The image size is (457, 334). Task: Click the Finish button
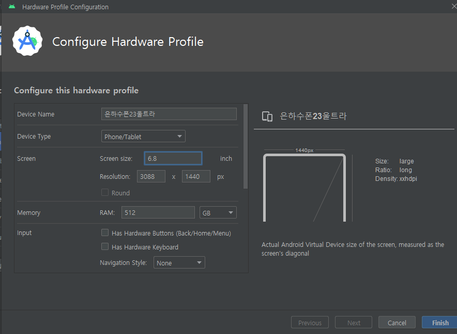[440, 322]
